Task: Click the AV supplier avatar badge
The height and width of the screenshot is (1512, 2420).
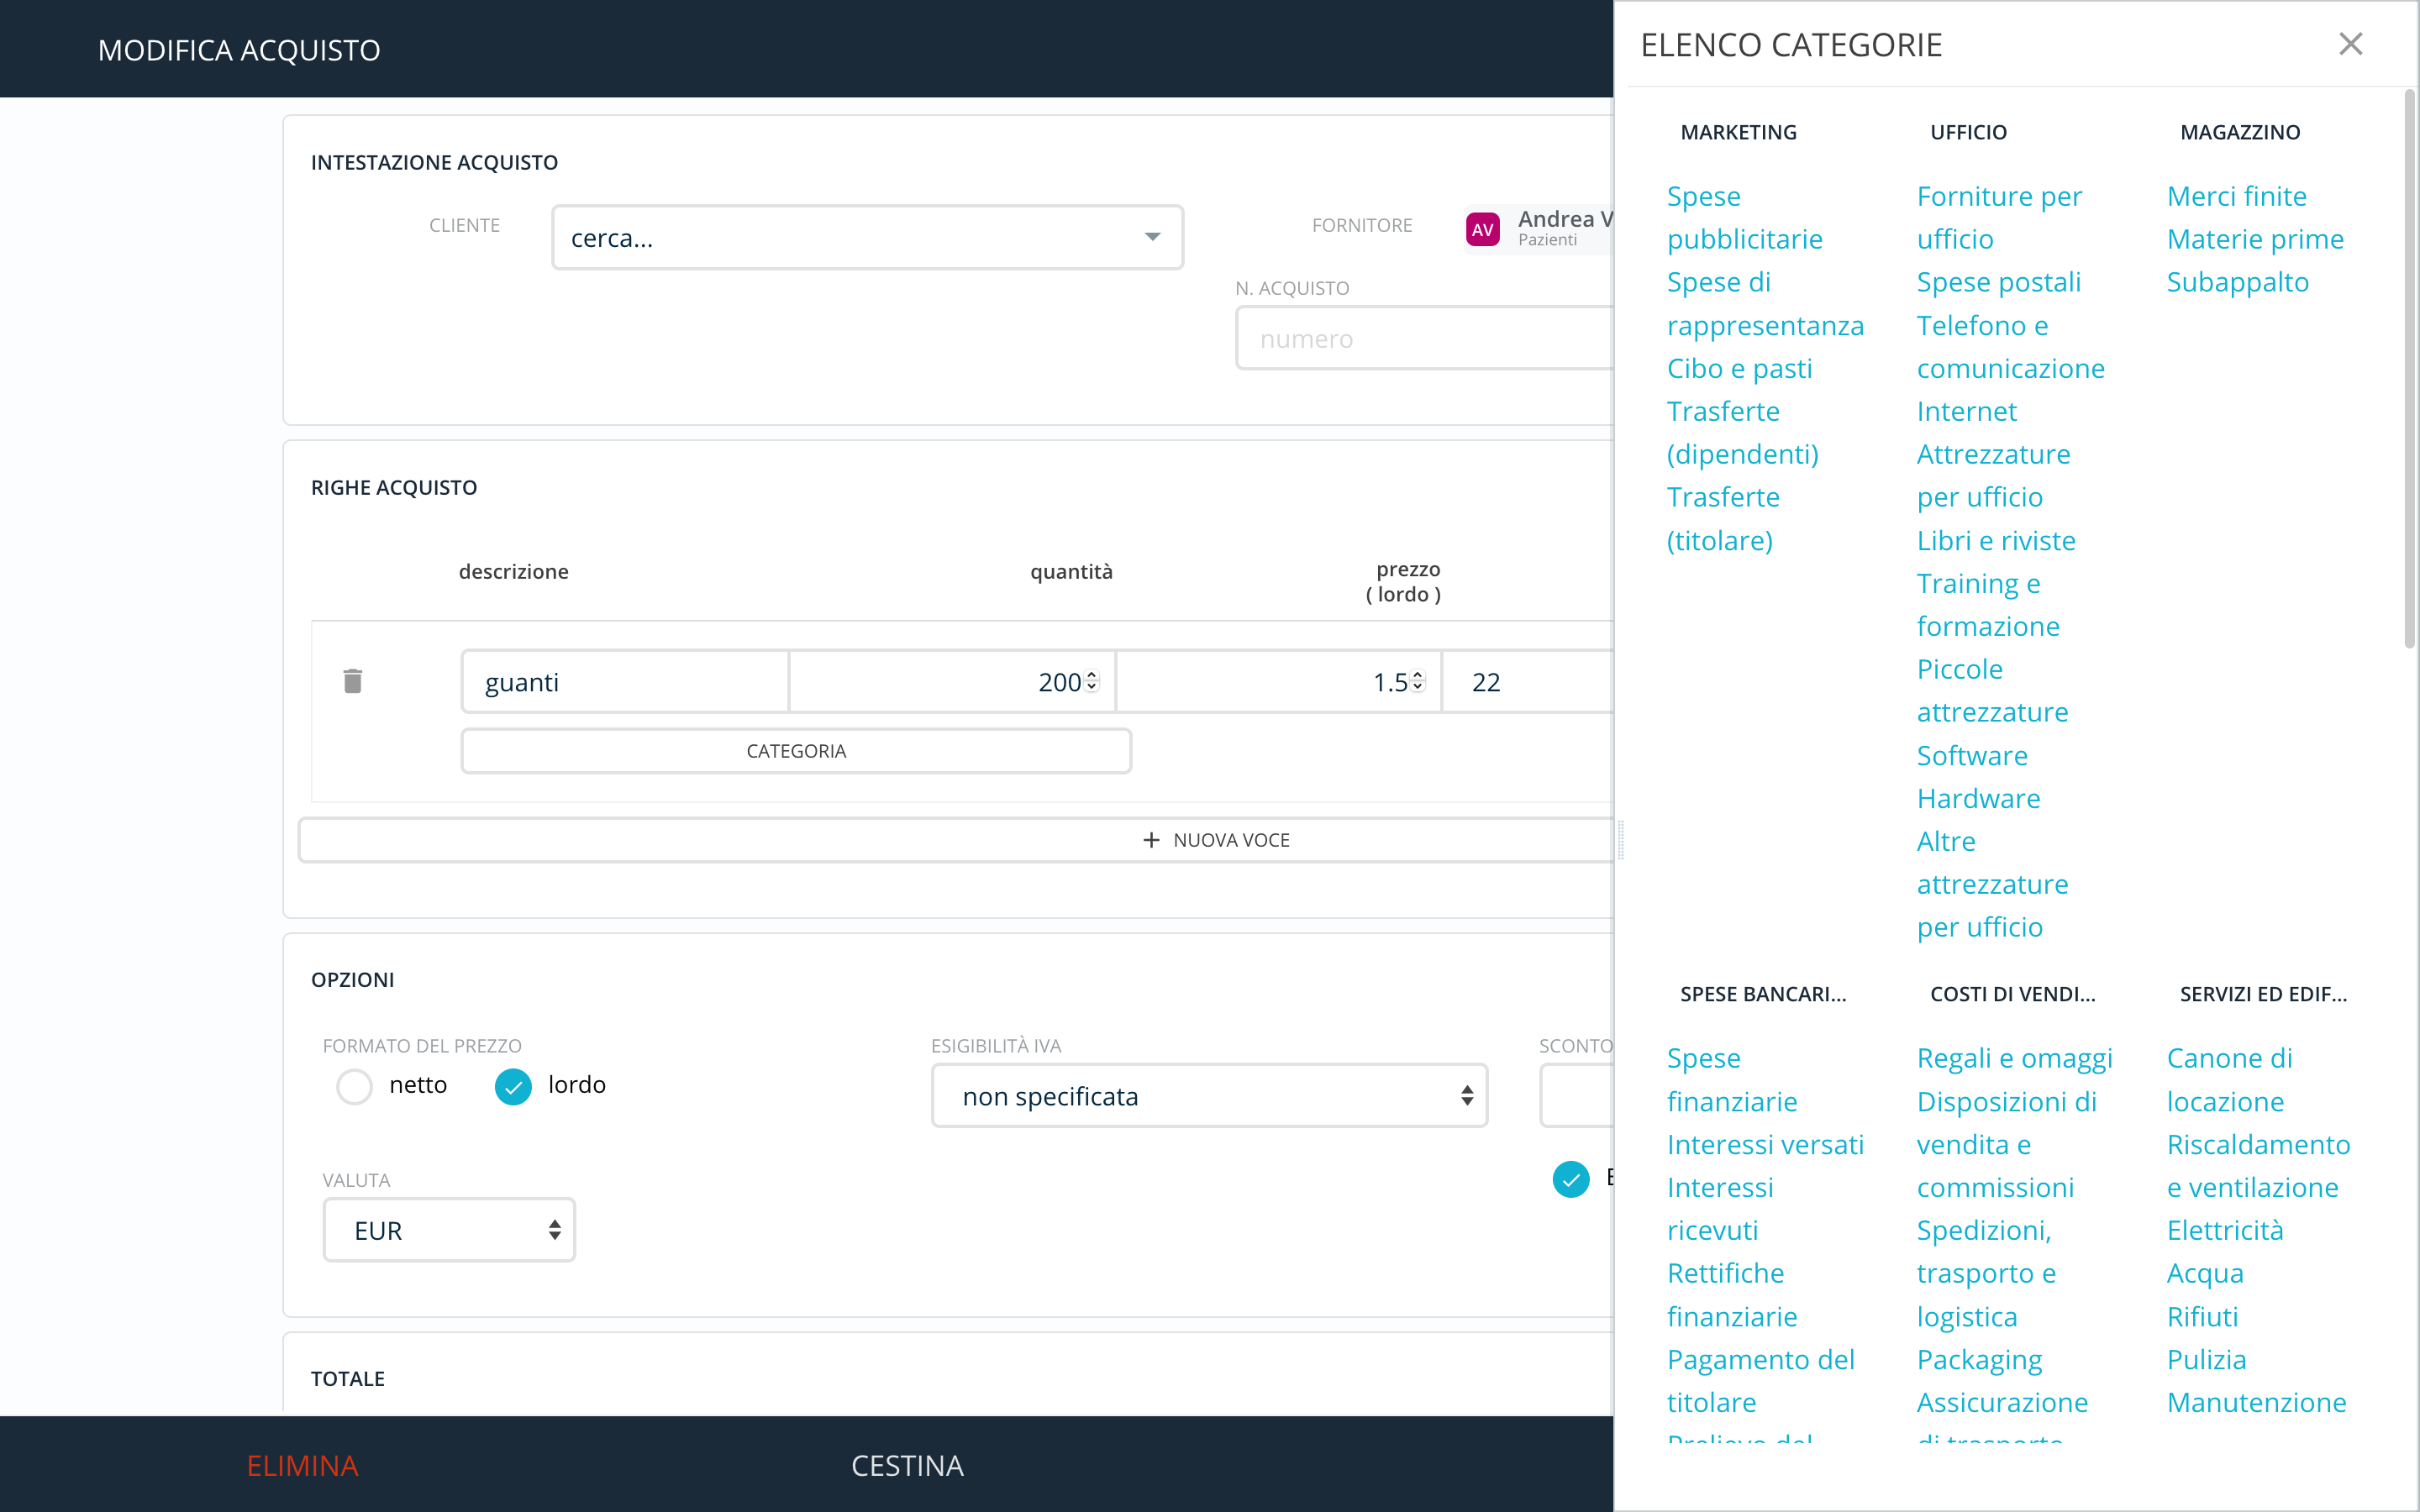Action: 1482,229
